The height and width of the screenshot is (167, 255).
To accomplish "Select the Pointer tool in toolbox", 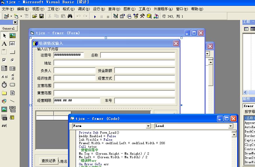I will pos(4,36).
